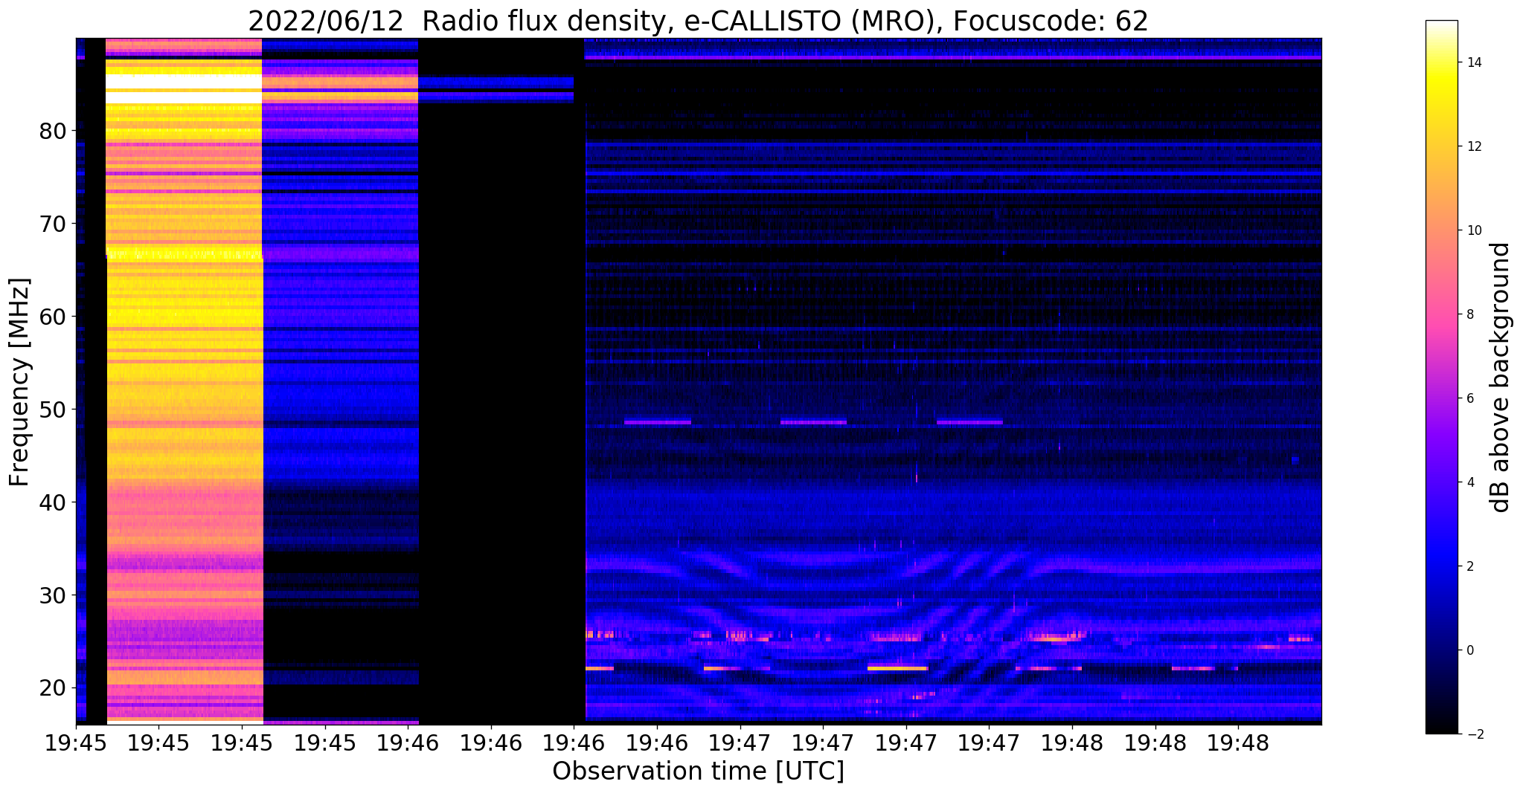
Task: Click the frequency tick label '70'
Action: click(x=54, y=224)
